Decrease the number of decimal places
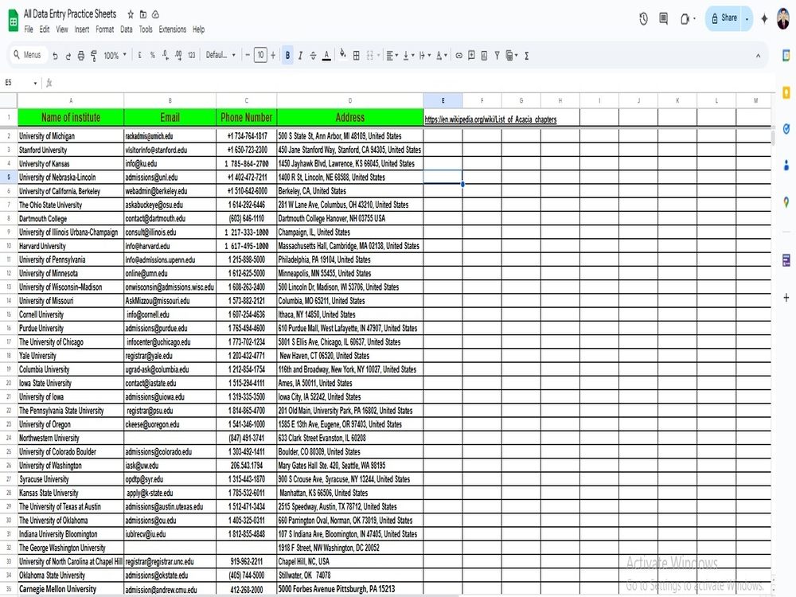 (166, 56)
